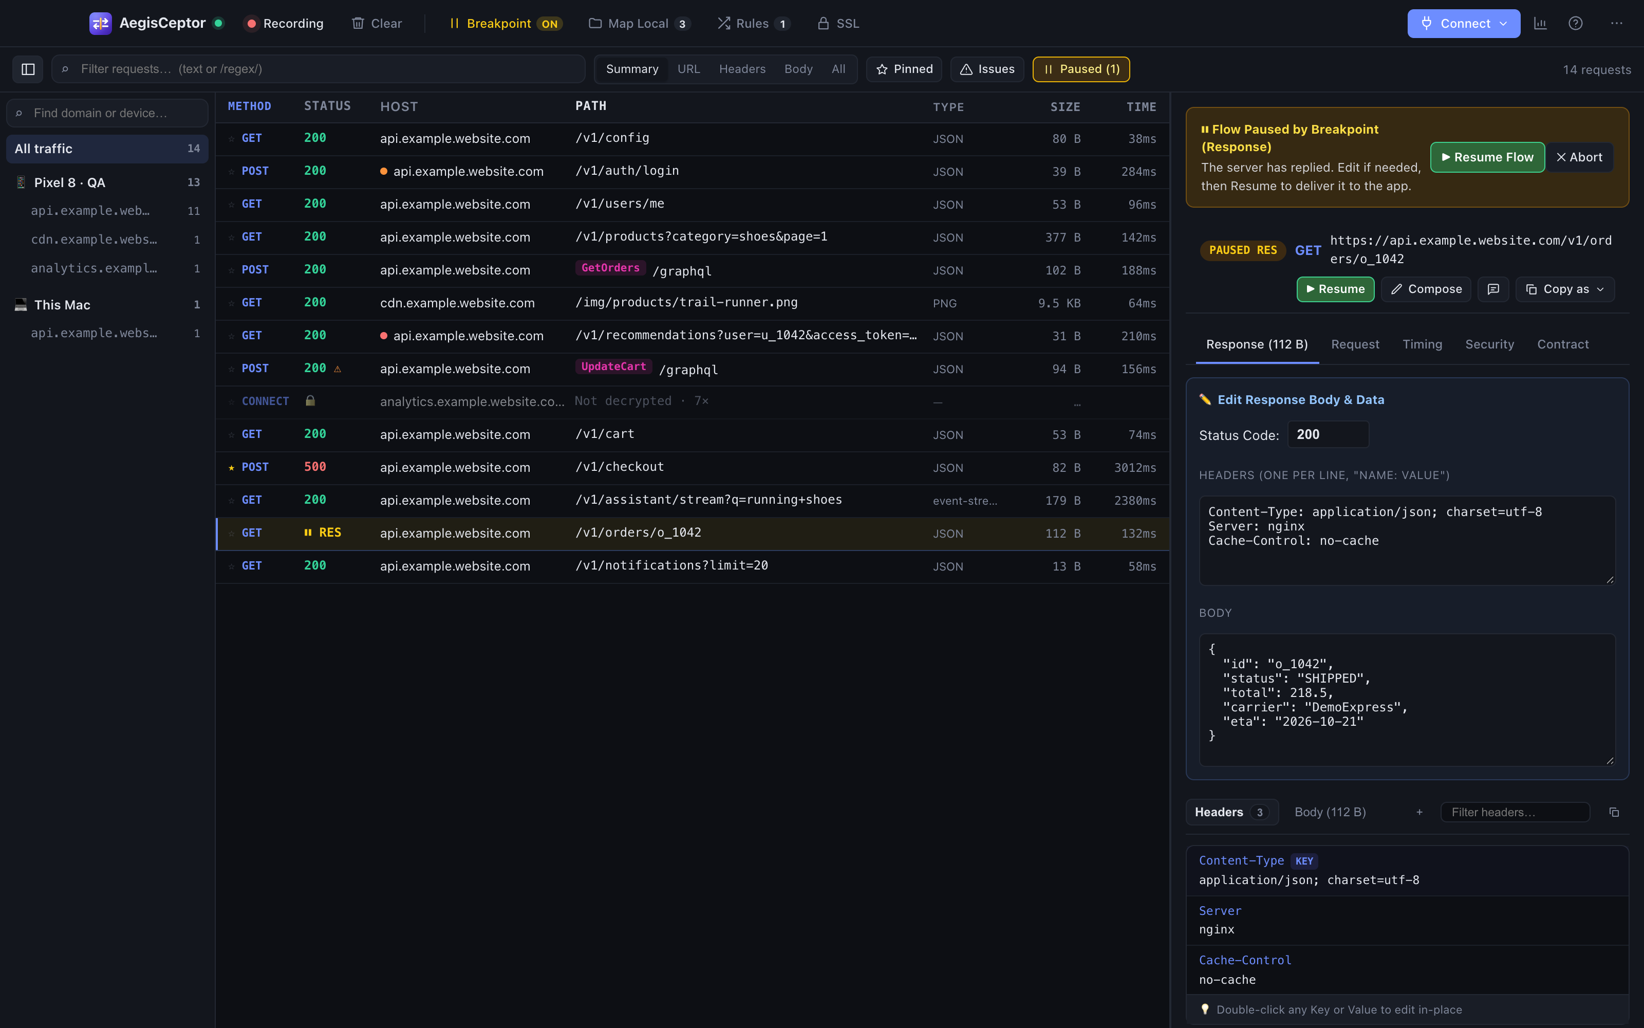Click the Compose button

(1426, 289)
